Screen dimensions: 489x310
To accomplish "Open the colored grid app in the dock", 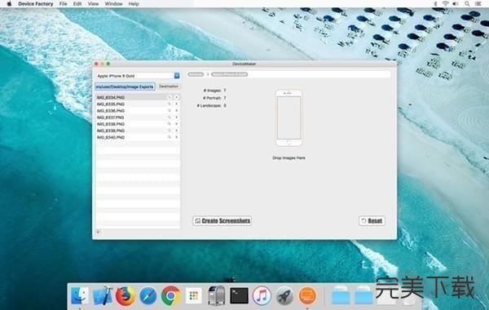I will click(194, 295).
